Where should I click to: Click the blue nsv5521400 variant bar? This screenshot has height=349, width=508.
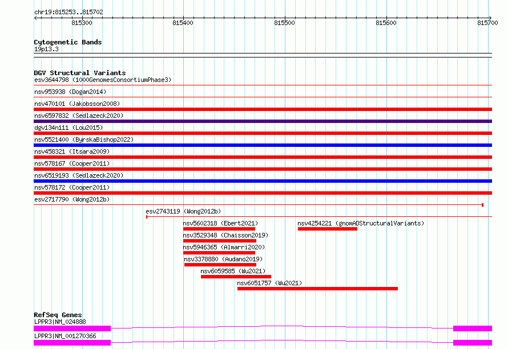tap(263, 145)
